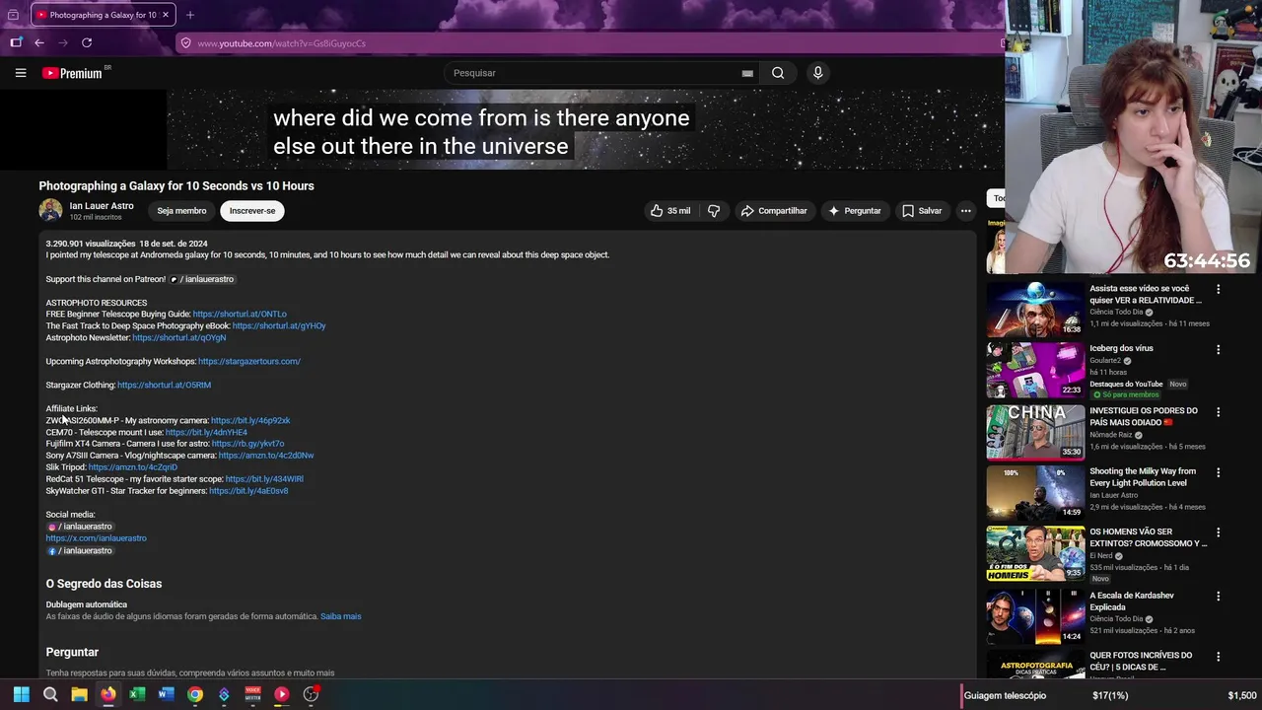Image resolution: width=1262 pixels, height=710 pixels.
Task: Dislike the video with thumbs-down button
Action: [714, 211]
